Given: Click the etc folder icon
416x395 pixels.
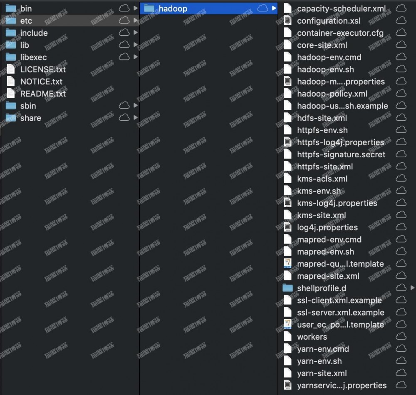Looking at the screenshot, I should click(x=10, y=20).
